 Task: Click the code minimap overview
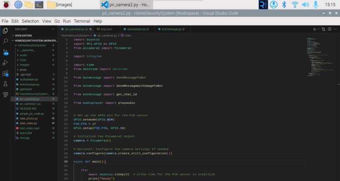tap(320, 56)
